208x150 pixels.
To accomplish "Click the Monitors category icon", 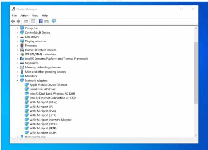I will pyautogui.click(x=22, y=76).
